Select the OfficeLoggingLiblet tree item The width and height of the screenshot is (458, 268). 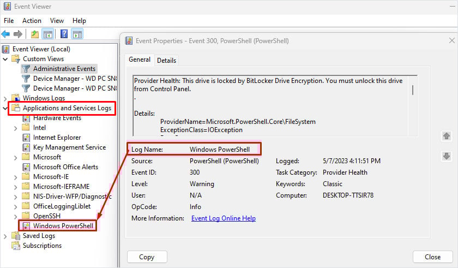62,206
